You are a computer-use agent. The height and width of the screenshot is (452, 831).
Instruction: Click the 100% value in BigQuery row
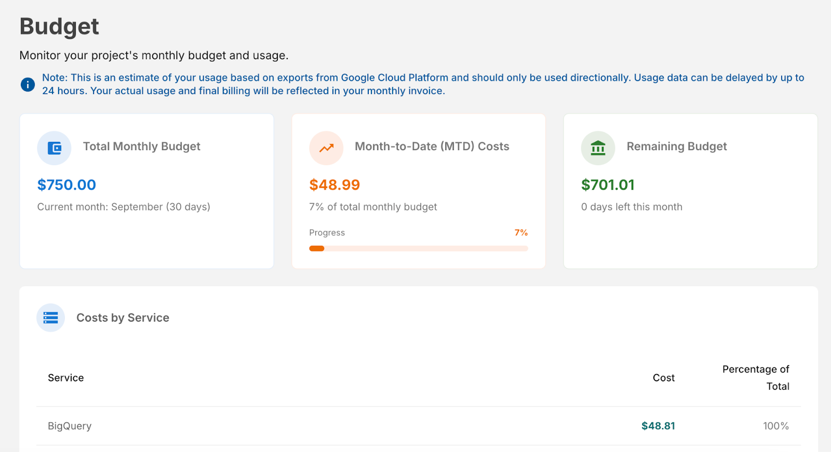tap(775, 426)
